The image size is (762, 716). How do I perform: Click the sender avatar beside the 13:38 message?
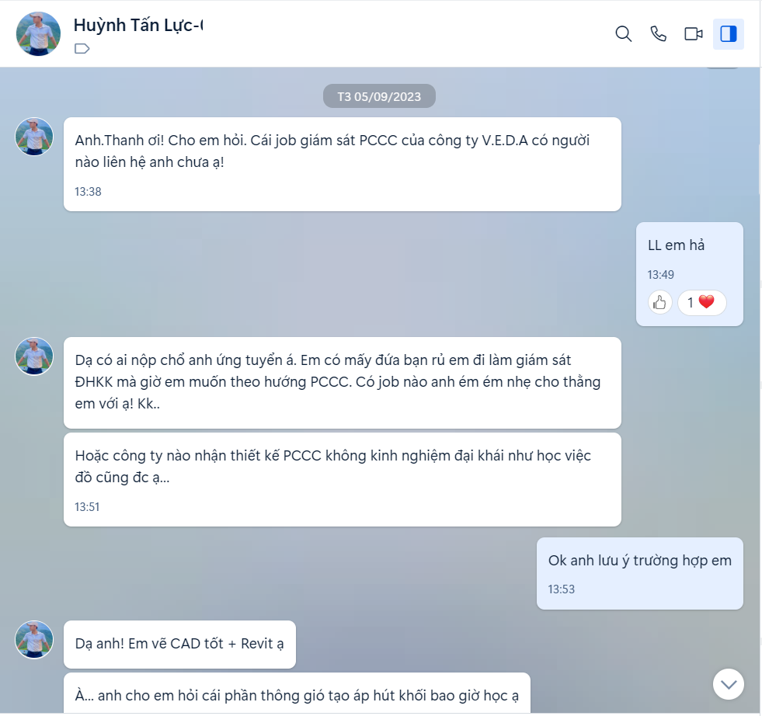pos(34,137)
